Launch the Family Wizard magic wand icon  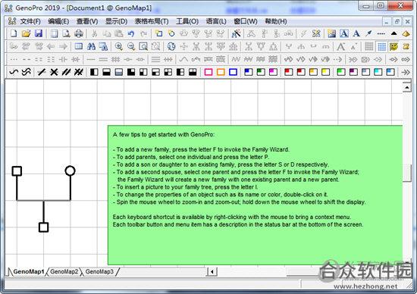[236, 34]
